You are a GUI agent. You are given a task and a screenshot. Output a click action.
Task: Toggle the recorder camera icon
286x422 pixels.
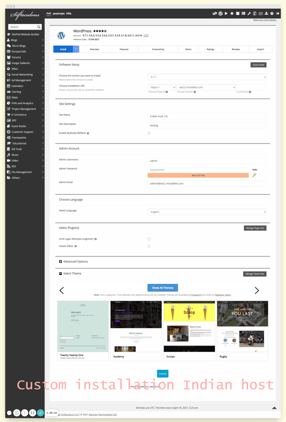(x=17, y=413)
